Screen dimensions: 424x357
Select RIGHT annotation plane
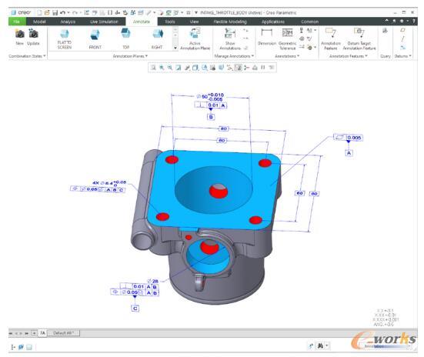157,39
